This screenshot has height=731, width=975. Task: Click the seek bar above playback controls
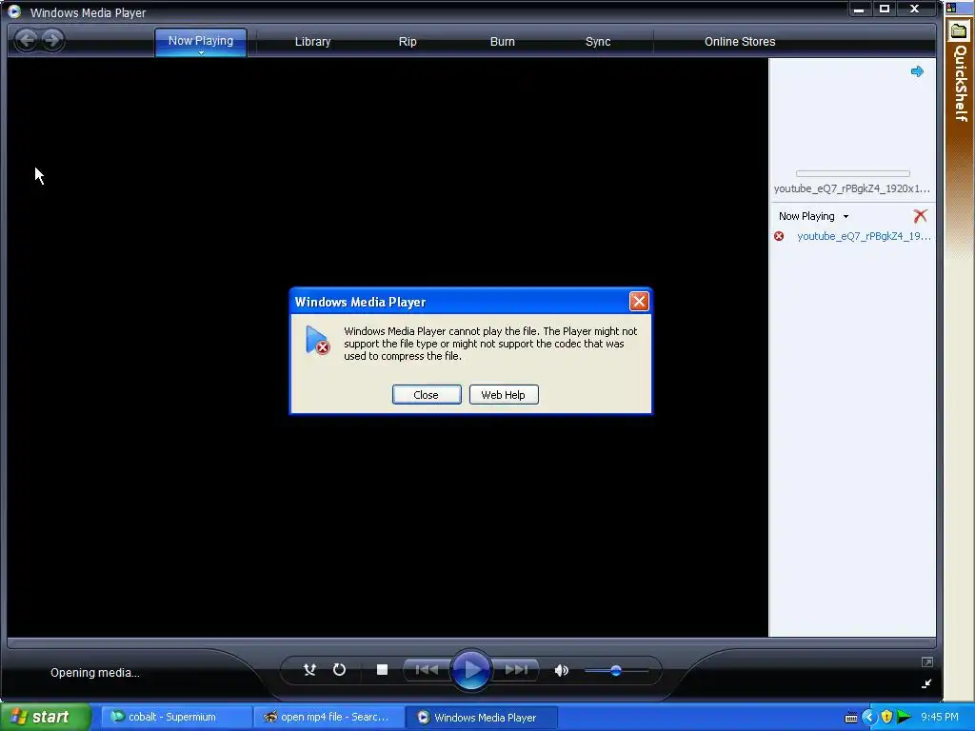click(471, 643)
